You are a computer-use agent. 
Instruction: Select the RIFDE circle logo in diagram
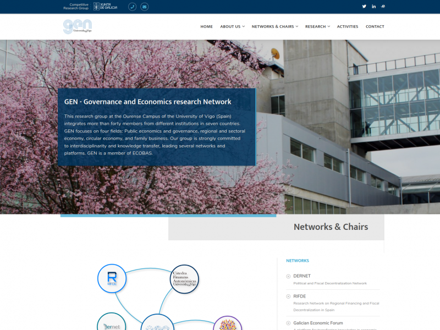coord(112,278)
